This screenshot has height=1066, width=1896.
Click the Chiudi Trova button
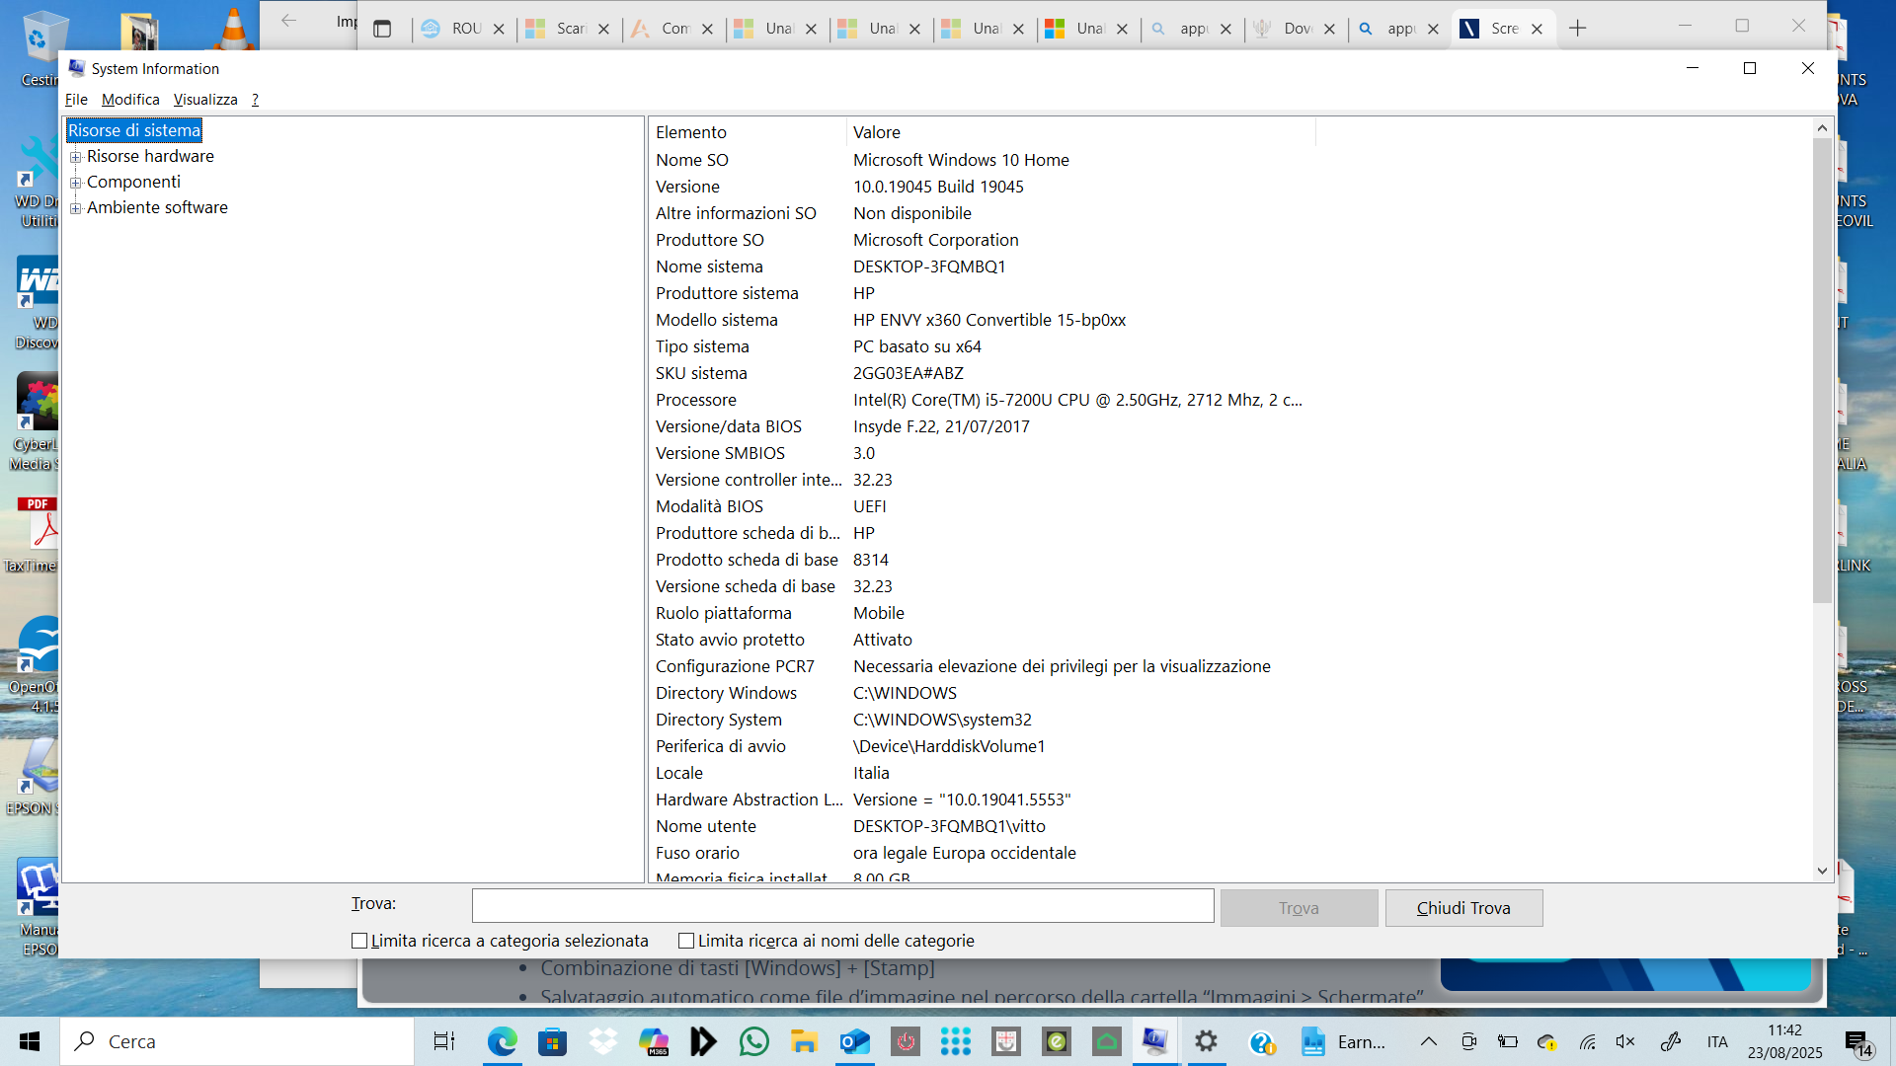[1463, 908]
